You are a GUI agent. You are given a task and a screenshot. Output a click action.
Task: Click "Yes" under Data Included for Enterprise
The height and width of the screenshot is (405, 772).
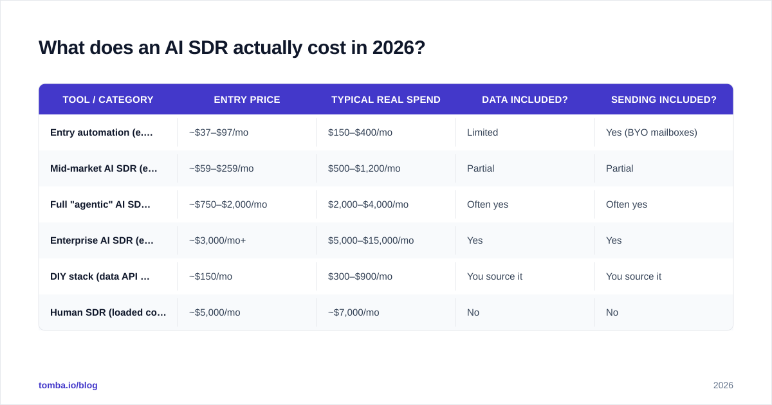[x=475, y=240]
